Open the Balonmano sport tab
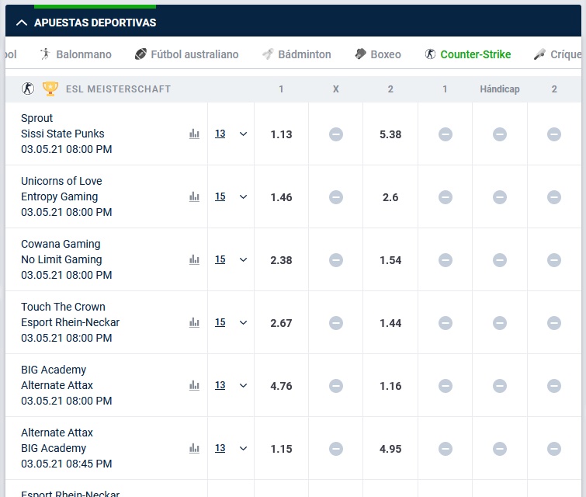586x497 pixels. 76,54
